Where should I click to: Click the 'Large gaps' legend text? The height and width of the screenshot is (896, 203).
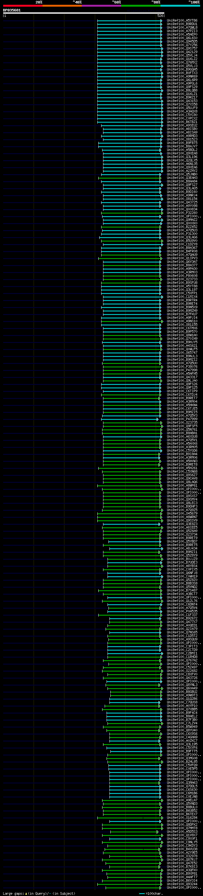pyautogui.click(x=13, y=893)
